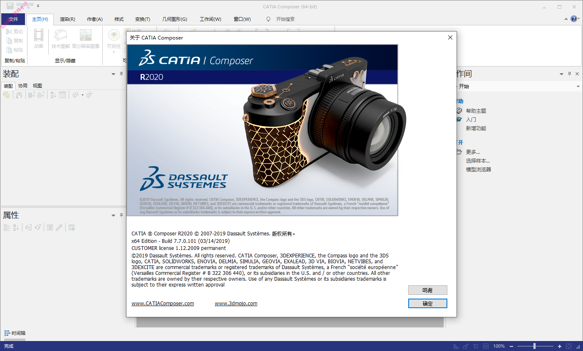Click the Redo arrow in quick access toolbar
Image resolution: width=583 pixels, height=351 pixels.
pyautogui.click(x=30, y=6)
